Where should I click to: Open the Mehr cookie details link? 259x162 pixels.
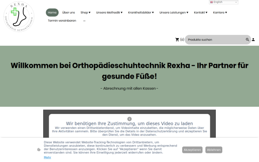pos(47,157)
